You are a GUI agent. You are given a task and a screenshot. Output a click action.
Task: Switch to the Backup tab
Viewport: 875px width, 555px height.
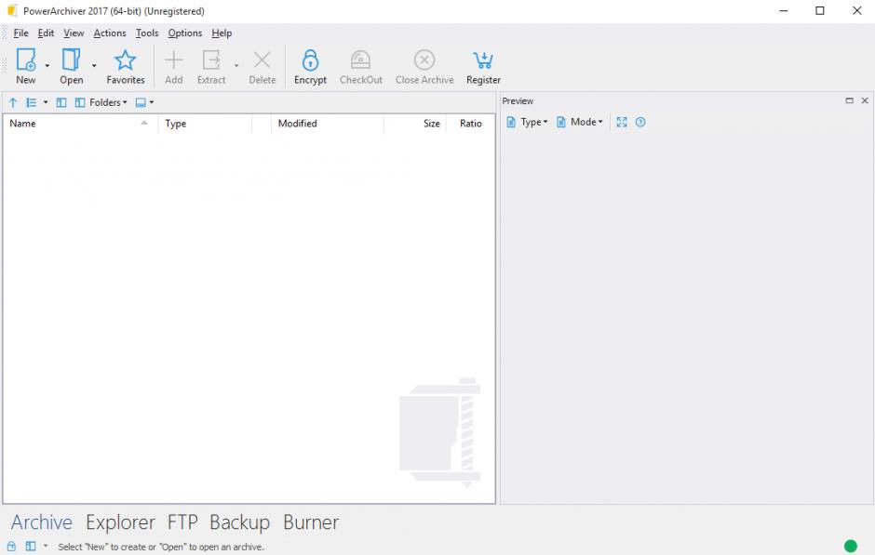pyautogui.click(x=240, y=522)
